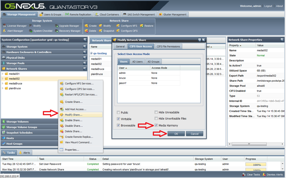This screenshot has width=286, height=178.
Task: Select bruce row Access Mode cell
Action: tap(165, 78)
